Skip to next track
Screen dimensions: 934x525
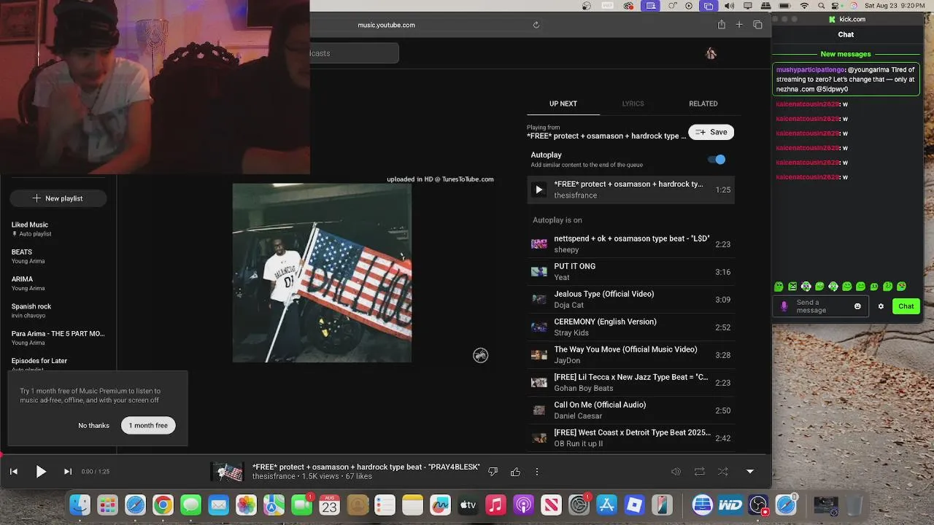(x=68, y=472)
